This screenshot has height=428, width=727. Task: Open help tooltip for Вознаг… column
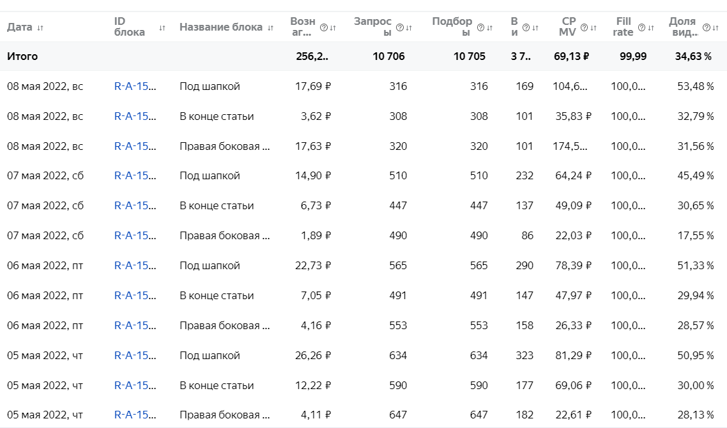pos(323,27)
